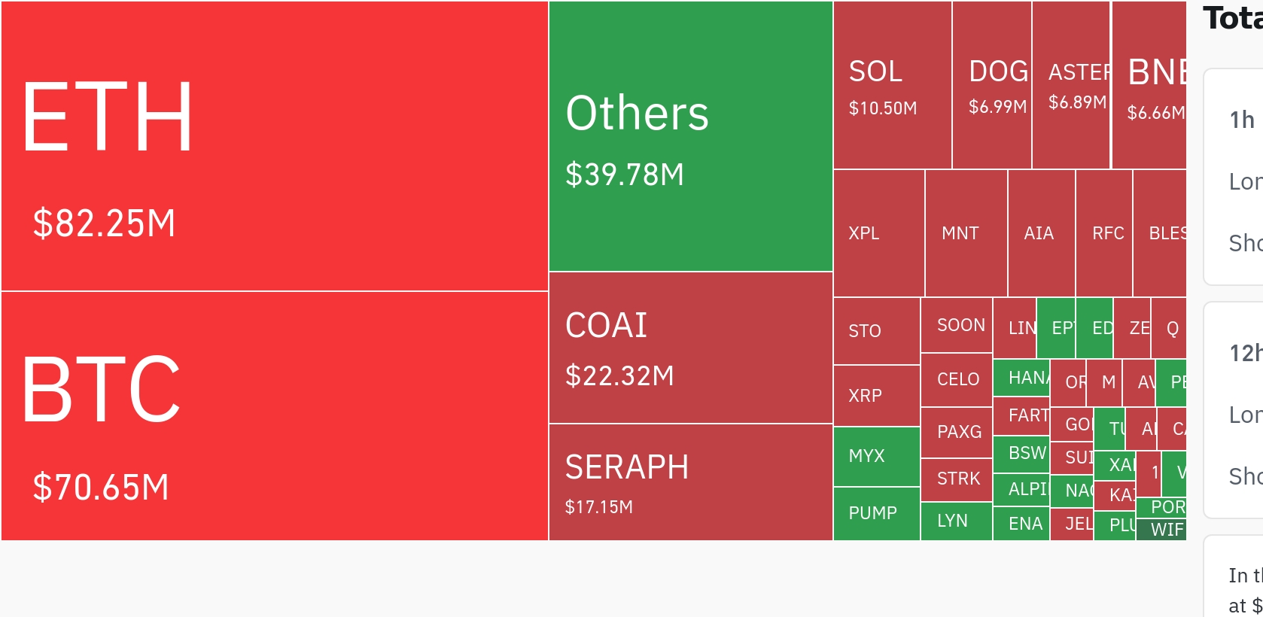Select the CELO heatmap tile
This screenshot has height=617, width=1263.
coord(957,379)
